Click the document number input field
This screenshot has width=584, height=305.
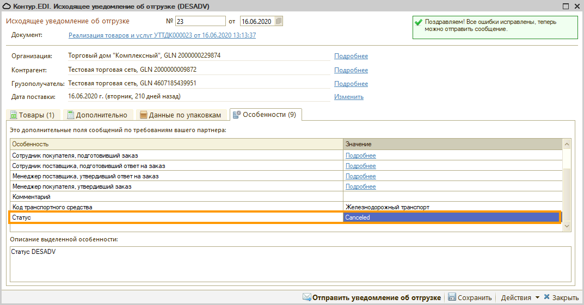coord(200,21)
